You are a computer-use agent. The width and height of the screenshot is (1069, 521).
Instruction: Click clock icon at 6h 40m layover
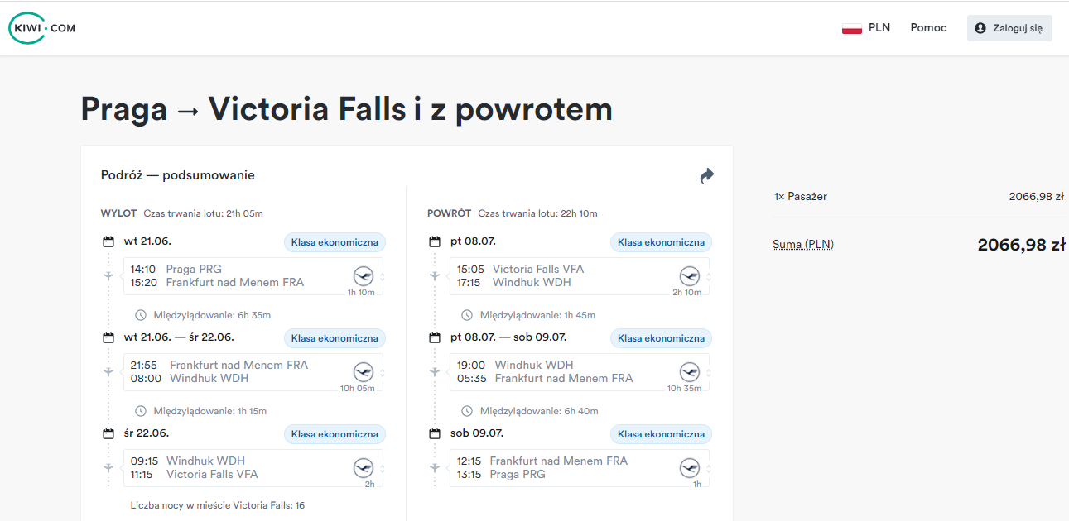coord(467,411)
